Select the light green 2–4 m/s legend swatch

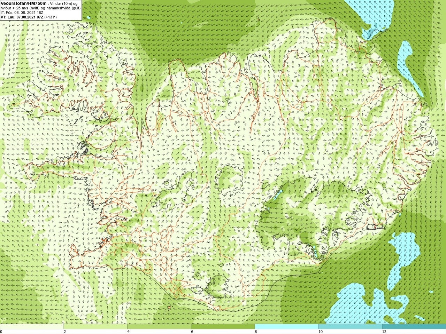[95, 327]
